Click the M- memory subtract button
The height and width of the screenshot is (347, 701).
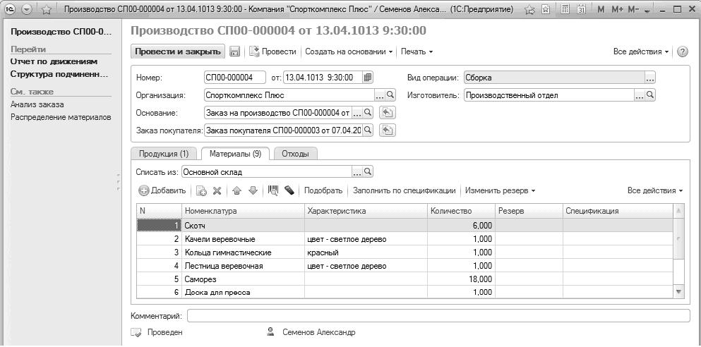click(633, 9)
